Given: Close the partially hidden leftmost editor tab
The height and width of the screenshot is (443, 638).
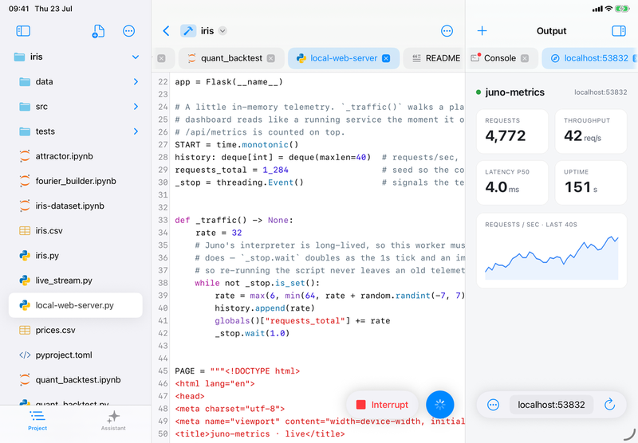Looking at the screenshot, I should tap(162, 58).
